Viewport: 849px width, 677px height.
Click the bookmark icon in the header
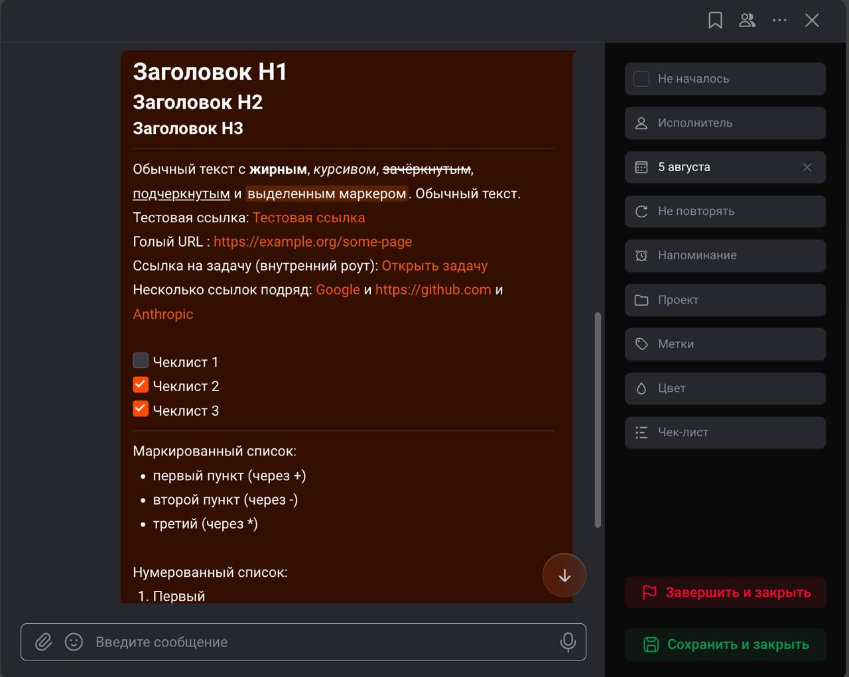point(715,21)
